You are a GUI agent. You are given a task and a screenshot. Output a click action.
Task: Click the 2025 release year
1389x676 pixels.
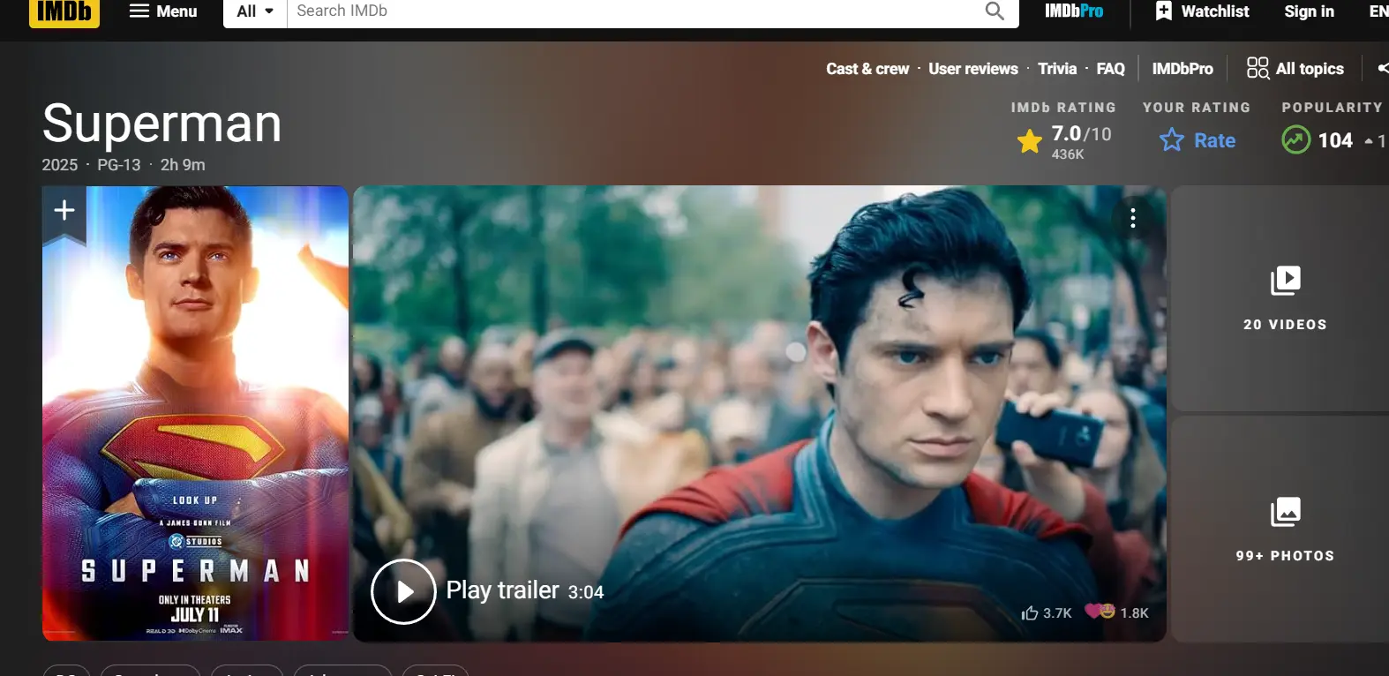(60, 165)
